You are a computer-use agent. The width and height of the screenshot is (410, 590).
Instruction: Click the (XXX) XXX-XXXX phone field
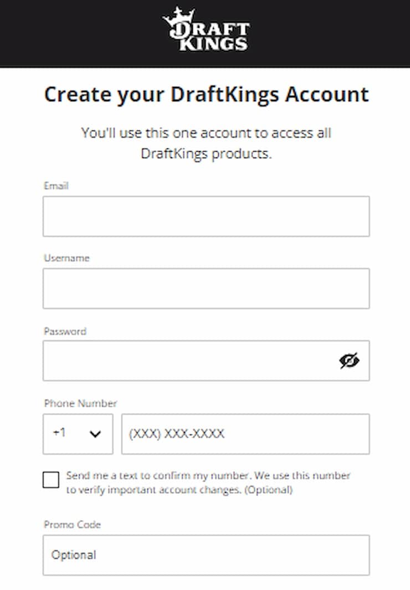(245, 434)
